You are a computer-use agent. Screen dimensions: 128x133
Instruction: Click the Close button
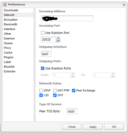(72, 127)
